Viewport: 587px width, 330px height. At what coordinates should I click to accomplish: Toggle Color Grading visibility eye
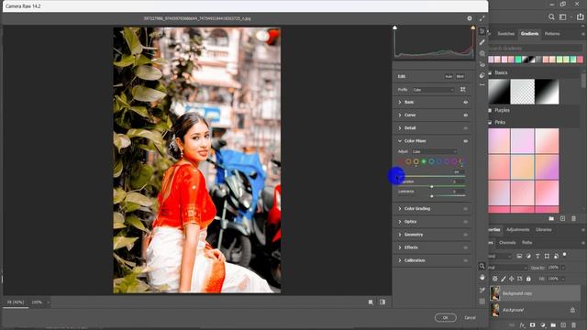[466, 209]
